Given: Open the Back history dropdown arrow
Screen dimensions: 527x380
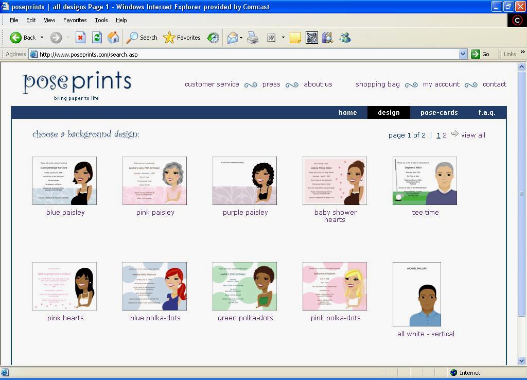Looking at the screenshot, I should [42, 38].
